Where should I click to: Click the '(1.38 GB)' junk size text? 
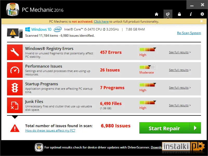tap(106, 108)
